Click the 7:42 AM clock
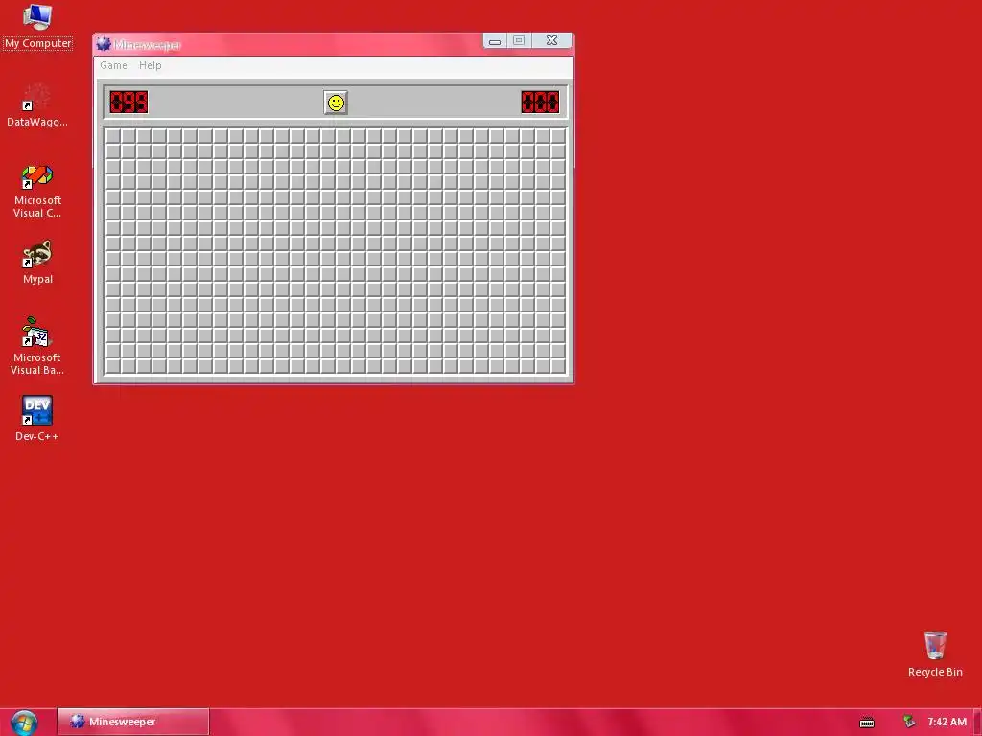Screen dimensions: 982x736 947,722
